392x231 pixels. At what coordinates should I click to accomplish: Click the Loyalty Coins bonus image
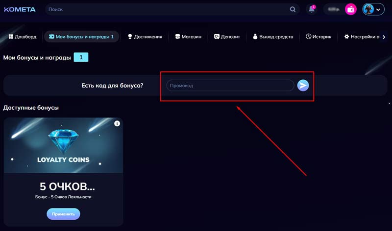tap(63, 145)
